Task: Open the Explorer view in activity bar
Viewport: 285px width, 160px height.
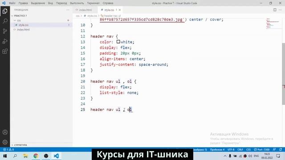Action: click(5, 11)
